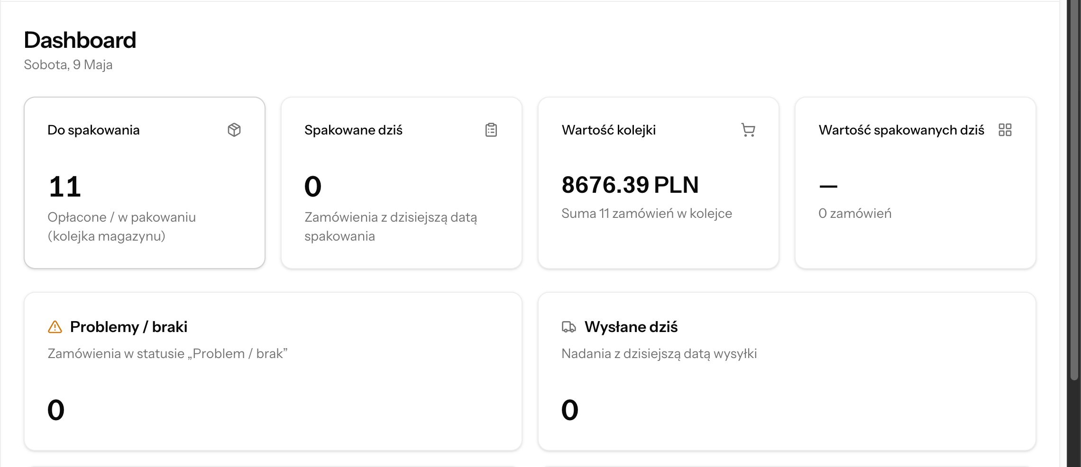Click the Wysłane dziś heading text
This screenshot has height=467, width=1081.
(x=631, y=327)
